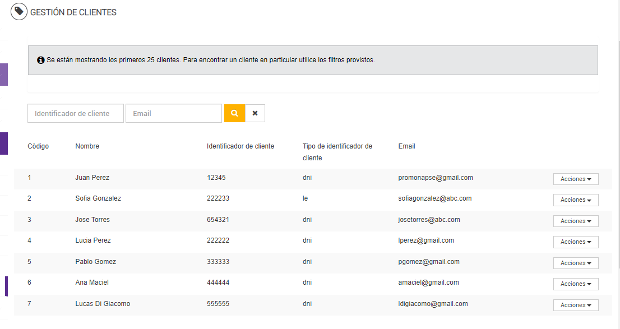This screenshot has height=329, width=620.
Task: Click the info icon in the notice banner
Action: point(41,60)
